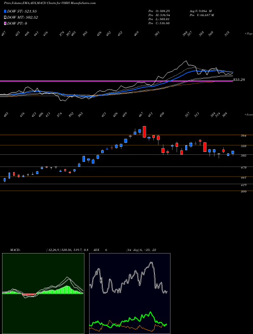Screen dimensions: 253x334
Task: Click the chart title mentioning MunafaSutra.com
Action: click(50, 3)
